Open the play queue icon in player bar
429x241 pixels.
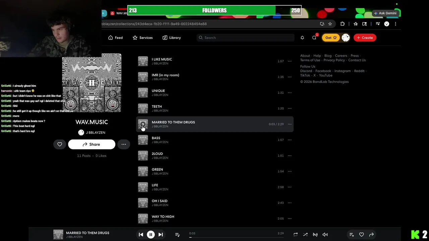[x=177, y=235]
